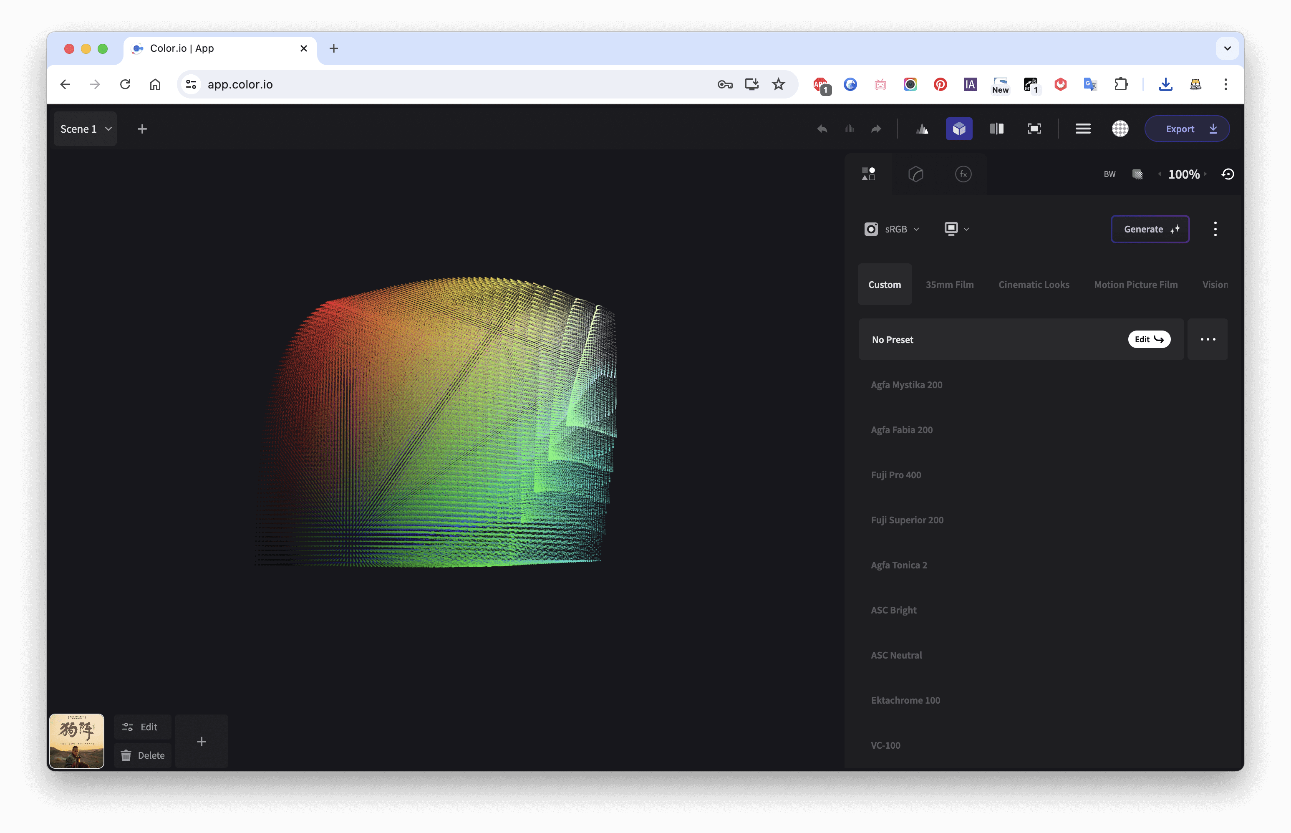The width and height of the screenshot is (1291, 833).
Task: Select the VC-100 preset
Action: (885, 745)
